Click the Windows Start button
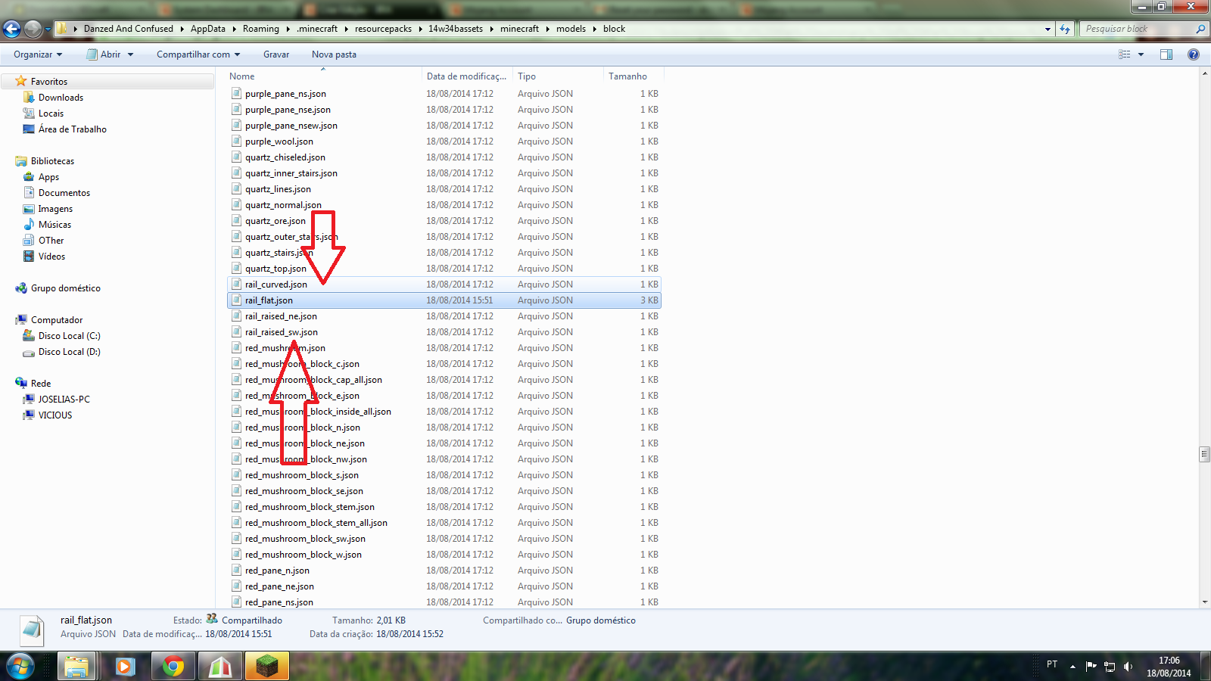The image size is (1211, 681). (x=20, y=667)
